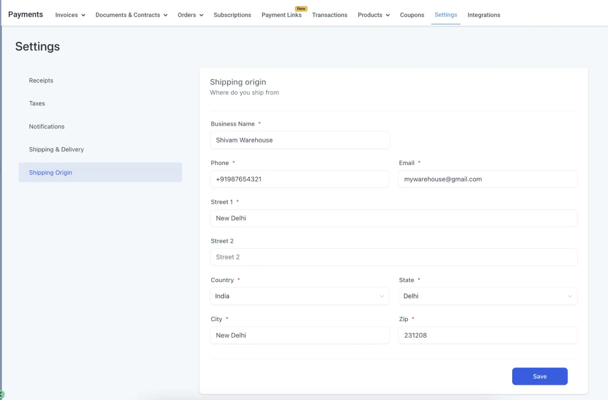
Task: Open Payment Links tab
Action: tap(281, 15)
